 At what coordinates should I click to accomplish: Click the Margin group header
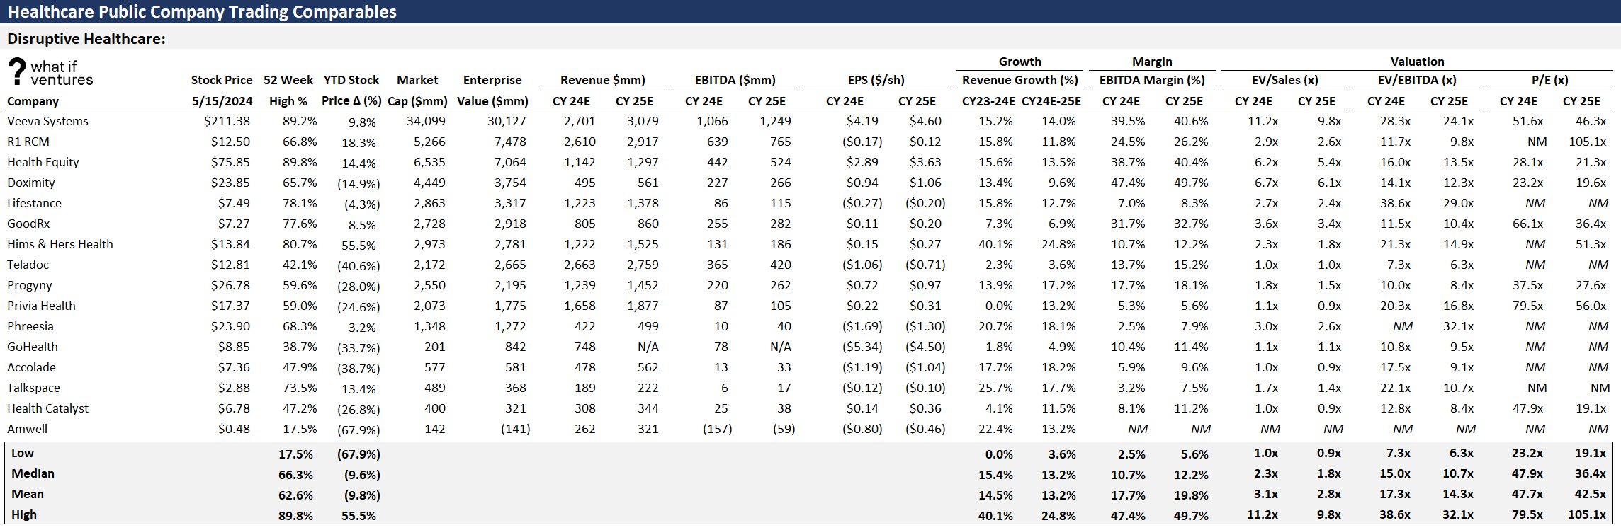point(1152,62)
